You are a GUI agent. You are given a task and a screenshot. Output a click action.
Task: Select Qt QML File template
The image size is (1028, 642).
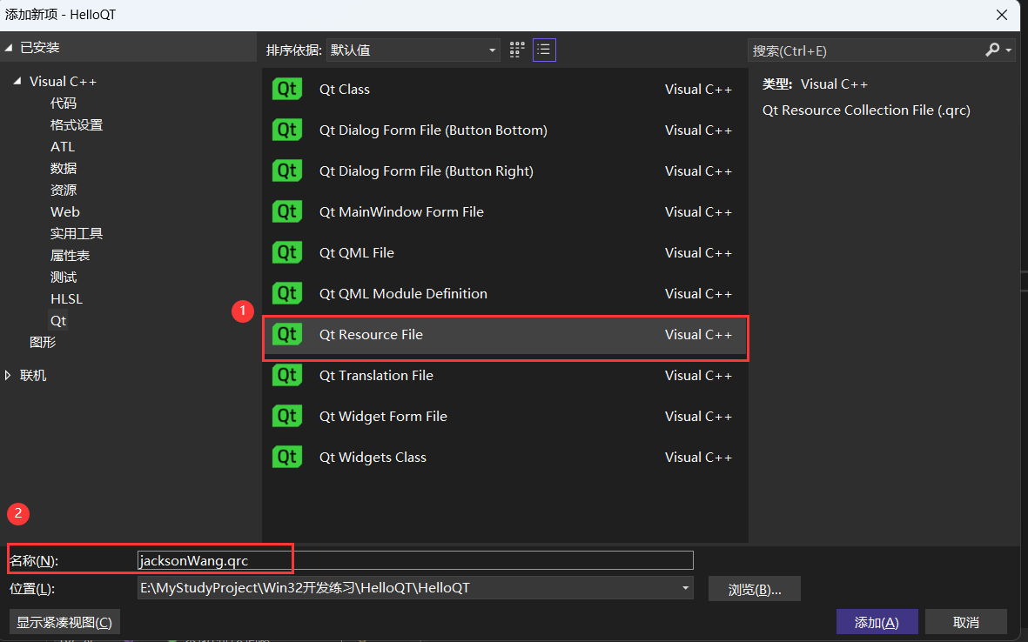505,252
